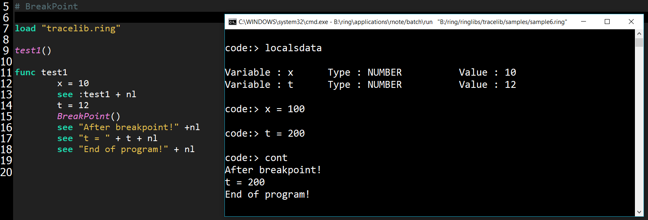Close the cmd.exe console window
The width and height of the screenshot is (648, 220).
point(631,22)
